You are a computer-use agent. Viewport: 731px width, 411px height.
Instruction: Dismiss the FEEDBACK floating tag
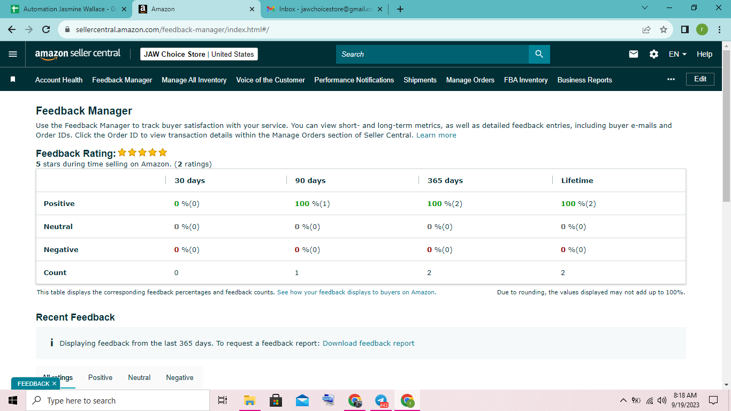(x=54, y=384)
